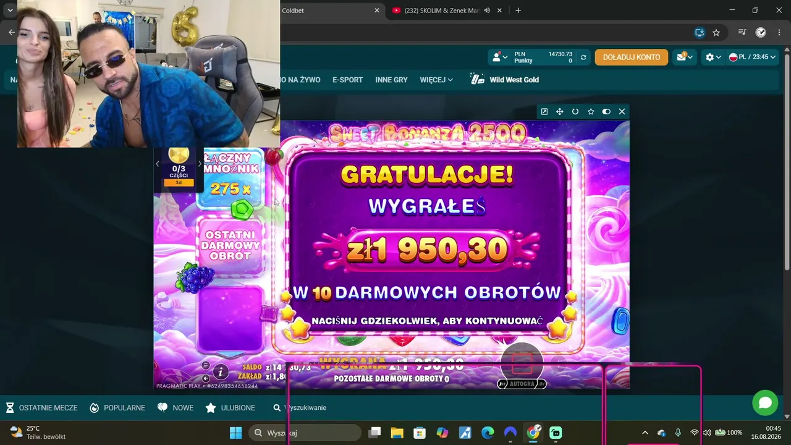Open Microsoft Store from the taskbar

click(x=420, y=433)
